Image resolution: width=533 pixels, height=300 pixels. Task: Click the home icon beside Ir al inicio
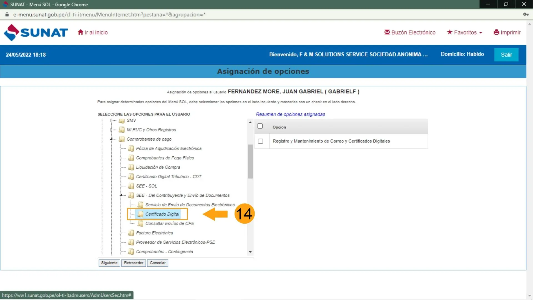tap(81, 32)
